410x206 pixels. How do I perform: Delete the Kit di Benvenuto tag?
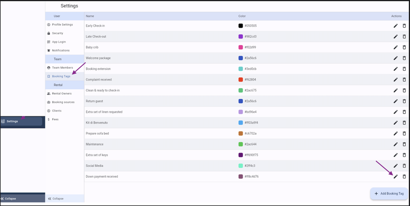click(x=404, y=123)
